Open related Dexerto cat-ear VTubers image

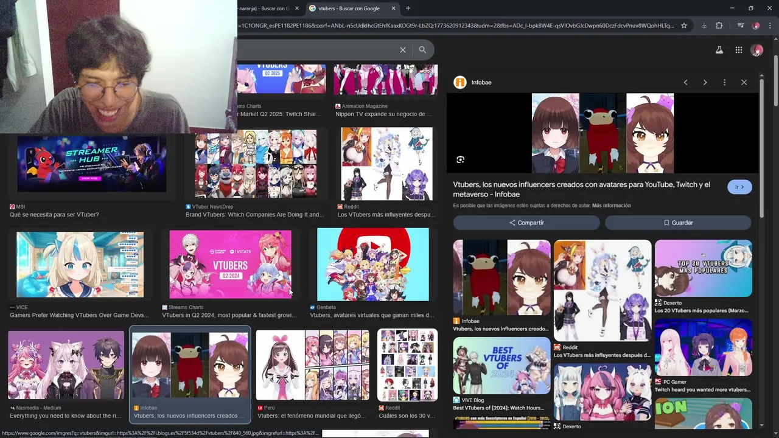point(603,392)
